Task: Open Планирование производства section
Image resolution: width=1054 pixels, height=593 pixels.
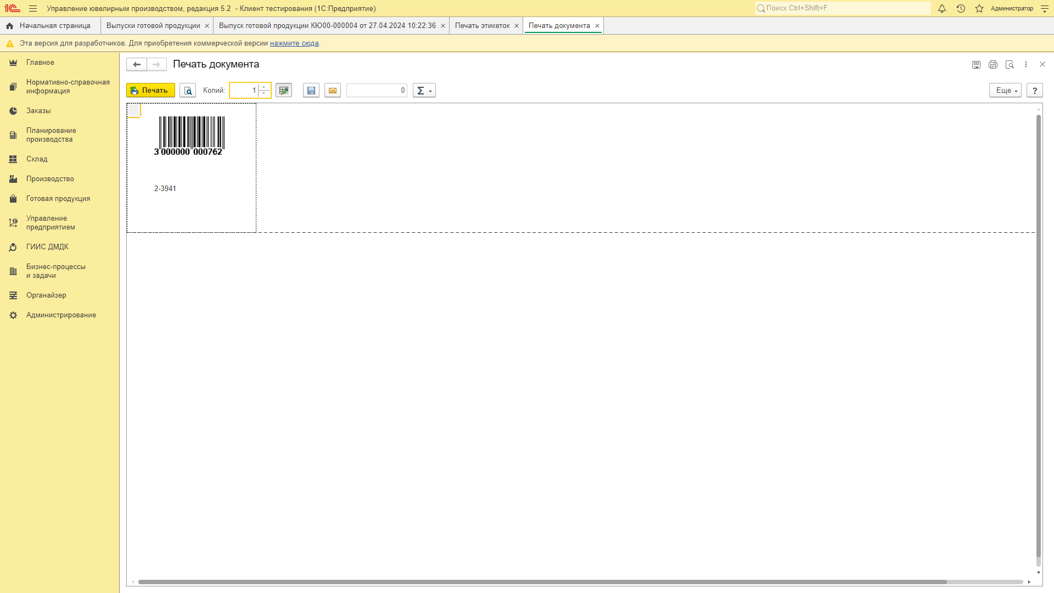Action: click(x=59, y=135)
